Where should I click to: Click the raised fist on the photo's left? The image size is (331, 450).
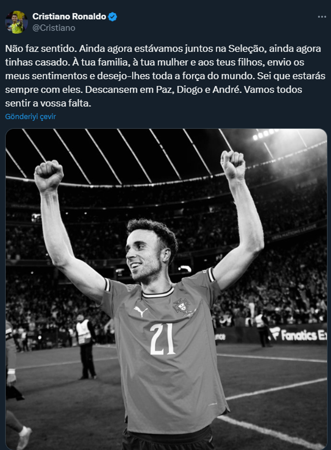[x=49, y=176]
